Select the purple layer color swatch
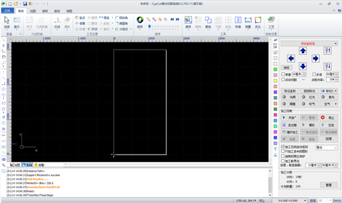 point(275,92)
